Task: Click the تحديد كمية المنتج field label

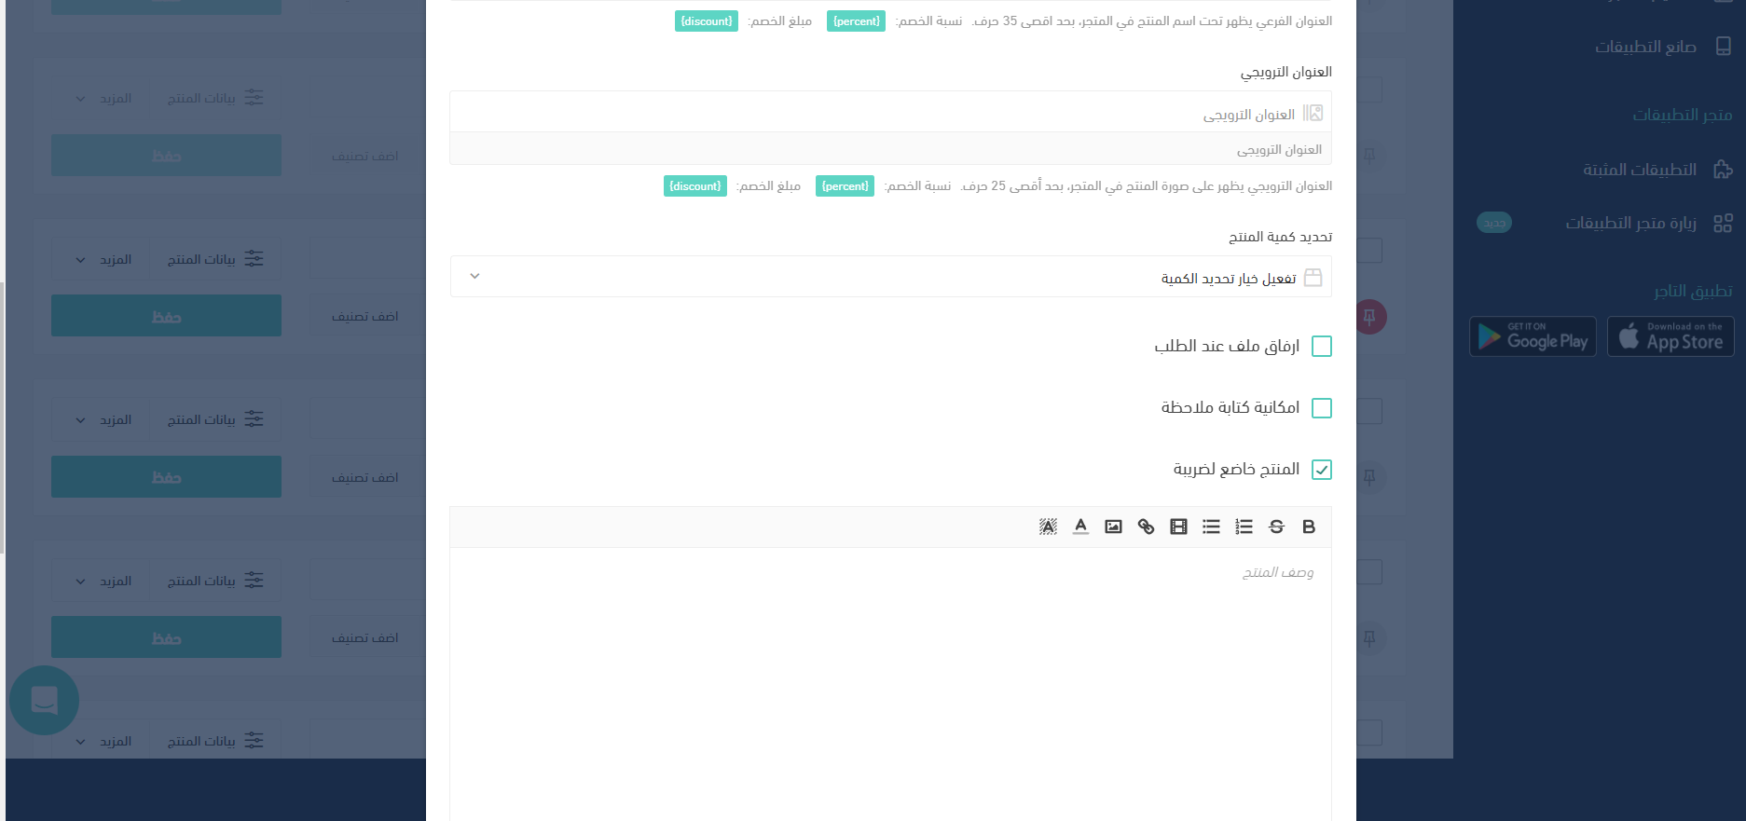Action: click(1280, 237)
